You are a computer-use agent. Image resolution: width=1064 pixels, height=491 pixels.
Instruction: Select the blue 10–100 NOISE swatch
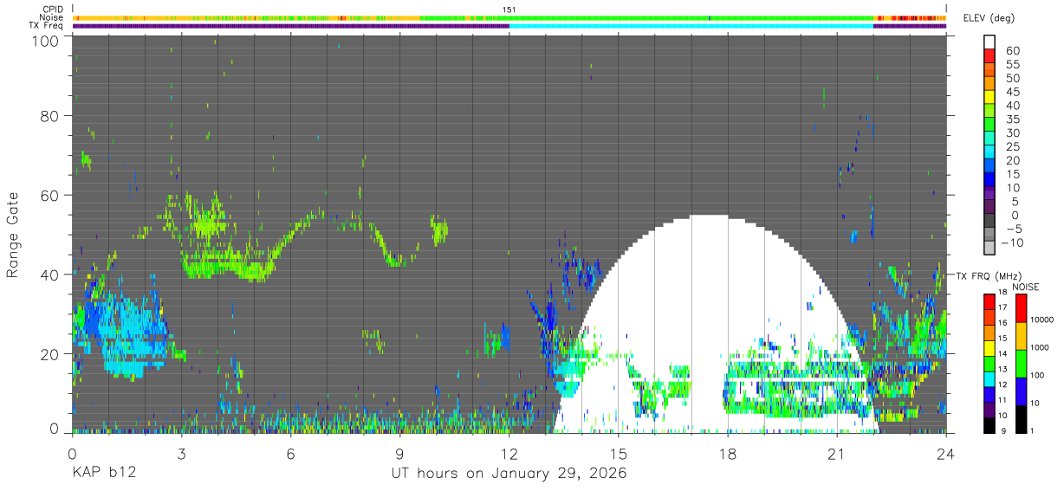pyautogui.click(x=1020, y=390)
